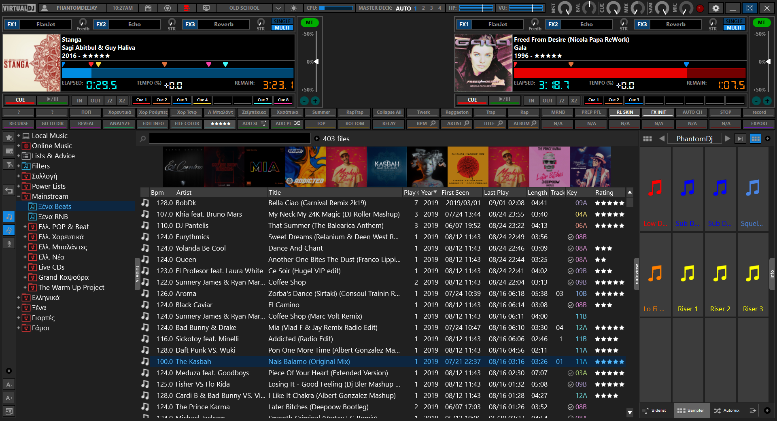The height and width of the screenshot is (421, 777).
Task: Adjust the left deck pitch slider handle
Action: click(316, 62)
